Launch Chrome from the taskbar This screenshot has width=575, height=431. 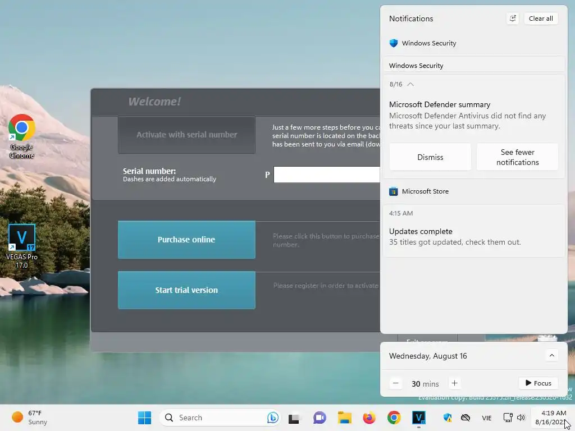point(394,418)
